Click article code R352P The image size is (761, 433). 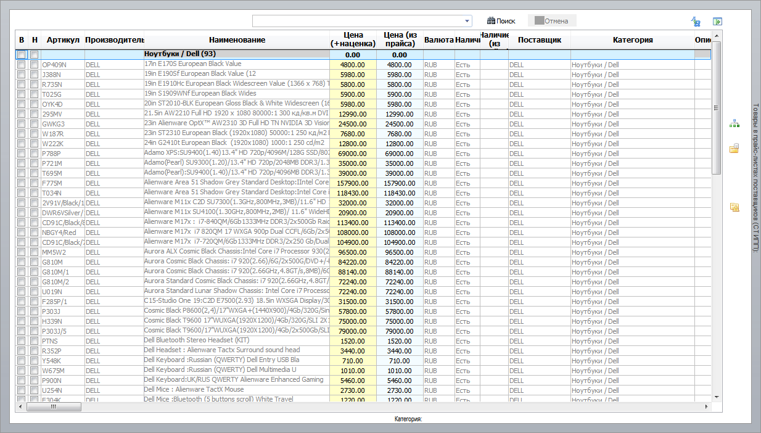63,350
